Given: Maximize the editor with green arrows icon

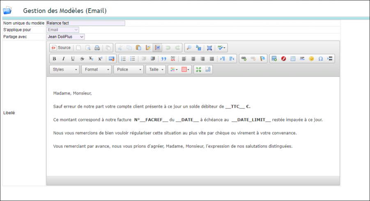Looking at the screenshot, I should coord(198,69).
